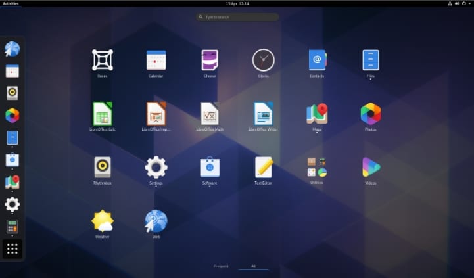Open LibreOffice Writer
Viewport: 474px width, 278px height.
coord(264,114)
